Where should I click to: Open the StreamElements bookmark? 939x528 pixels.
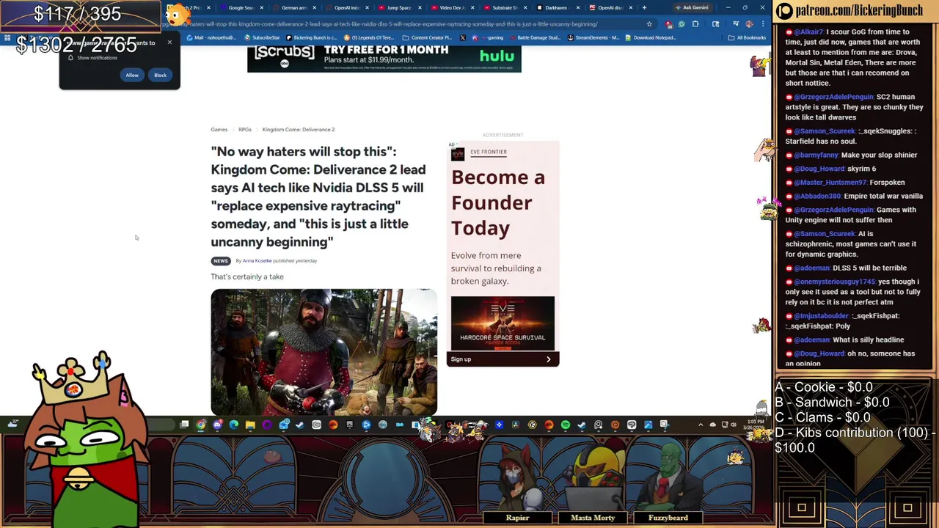594,37
